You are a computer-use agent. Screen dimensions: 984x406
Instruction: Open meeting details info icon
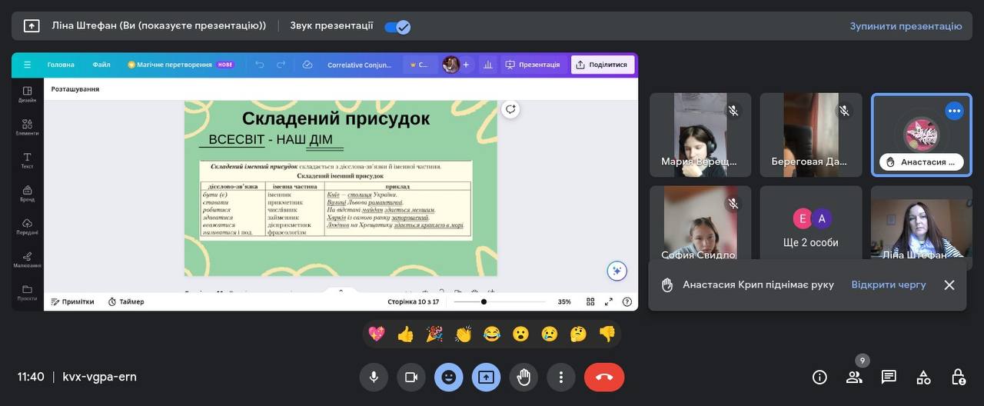pos(819,377)
